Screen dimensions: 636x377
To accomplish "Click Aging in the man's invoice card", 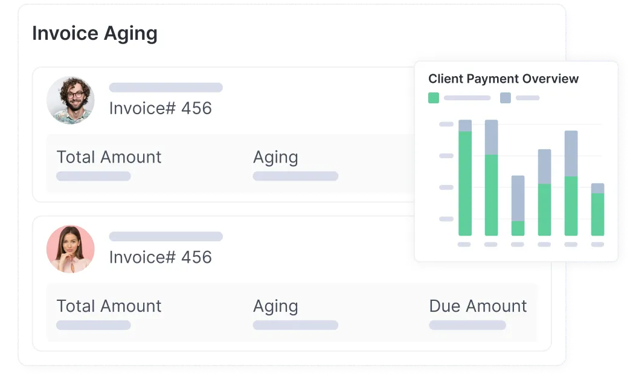I will click(x=275, y=157).
